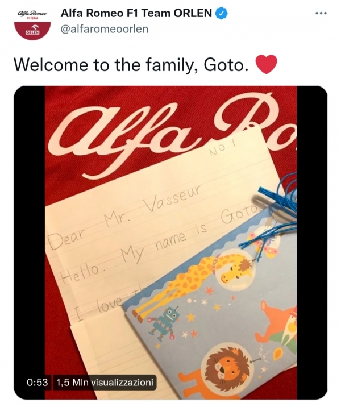Open the Alfa Romeo F1 Team ORLEN profile name
Viewport: 341px width, 407px height.
136,13
